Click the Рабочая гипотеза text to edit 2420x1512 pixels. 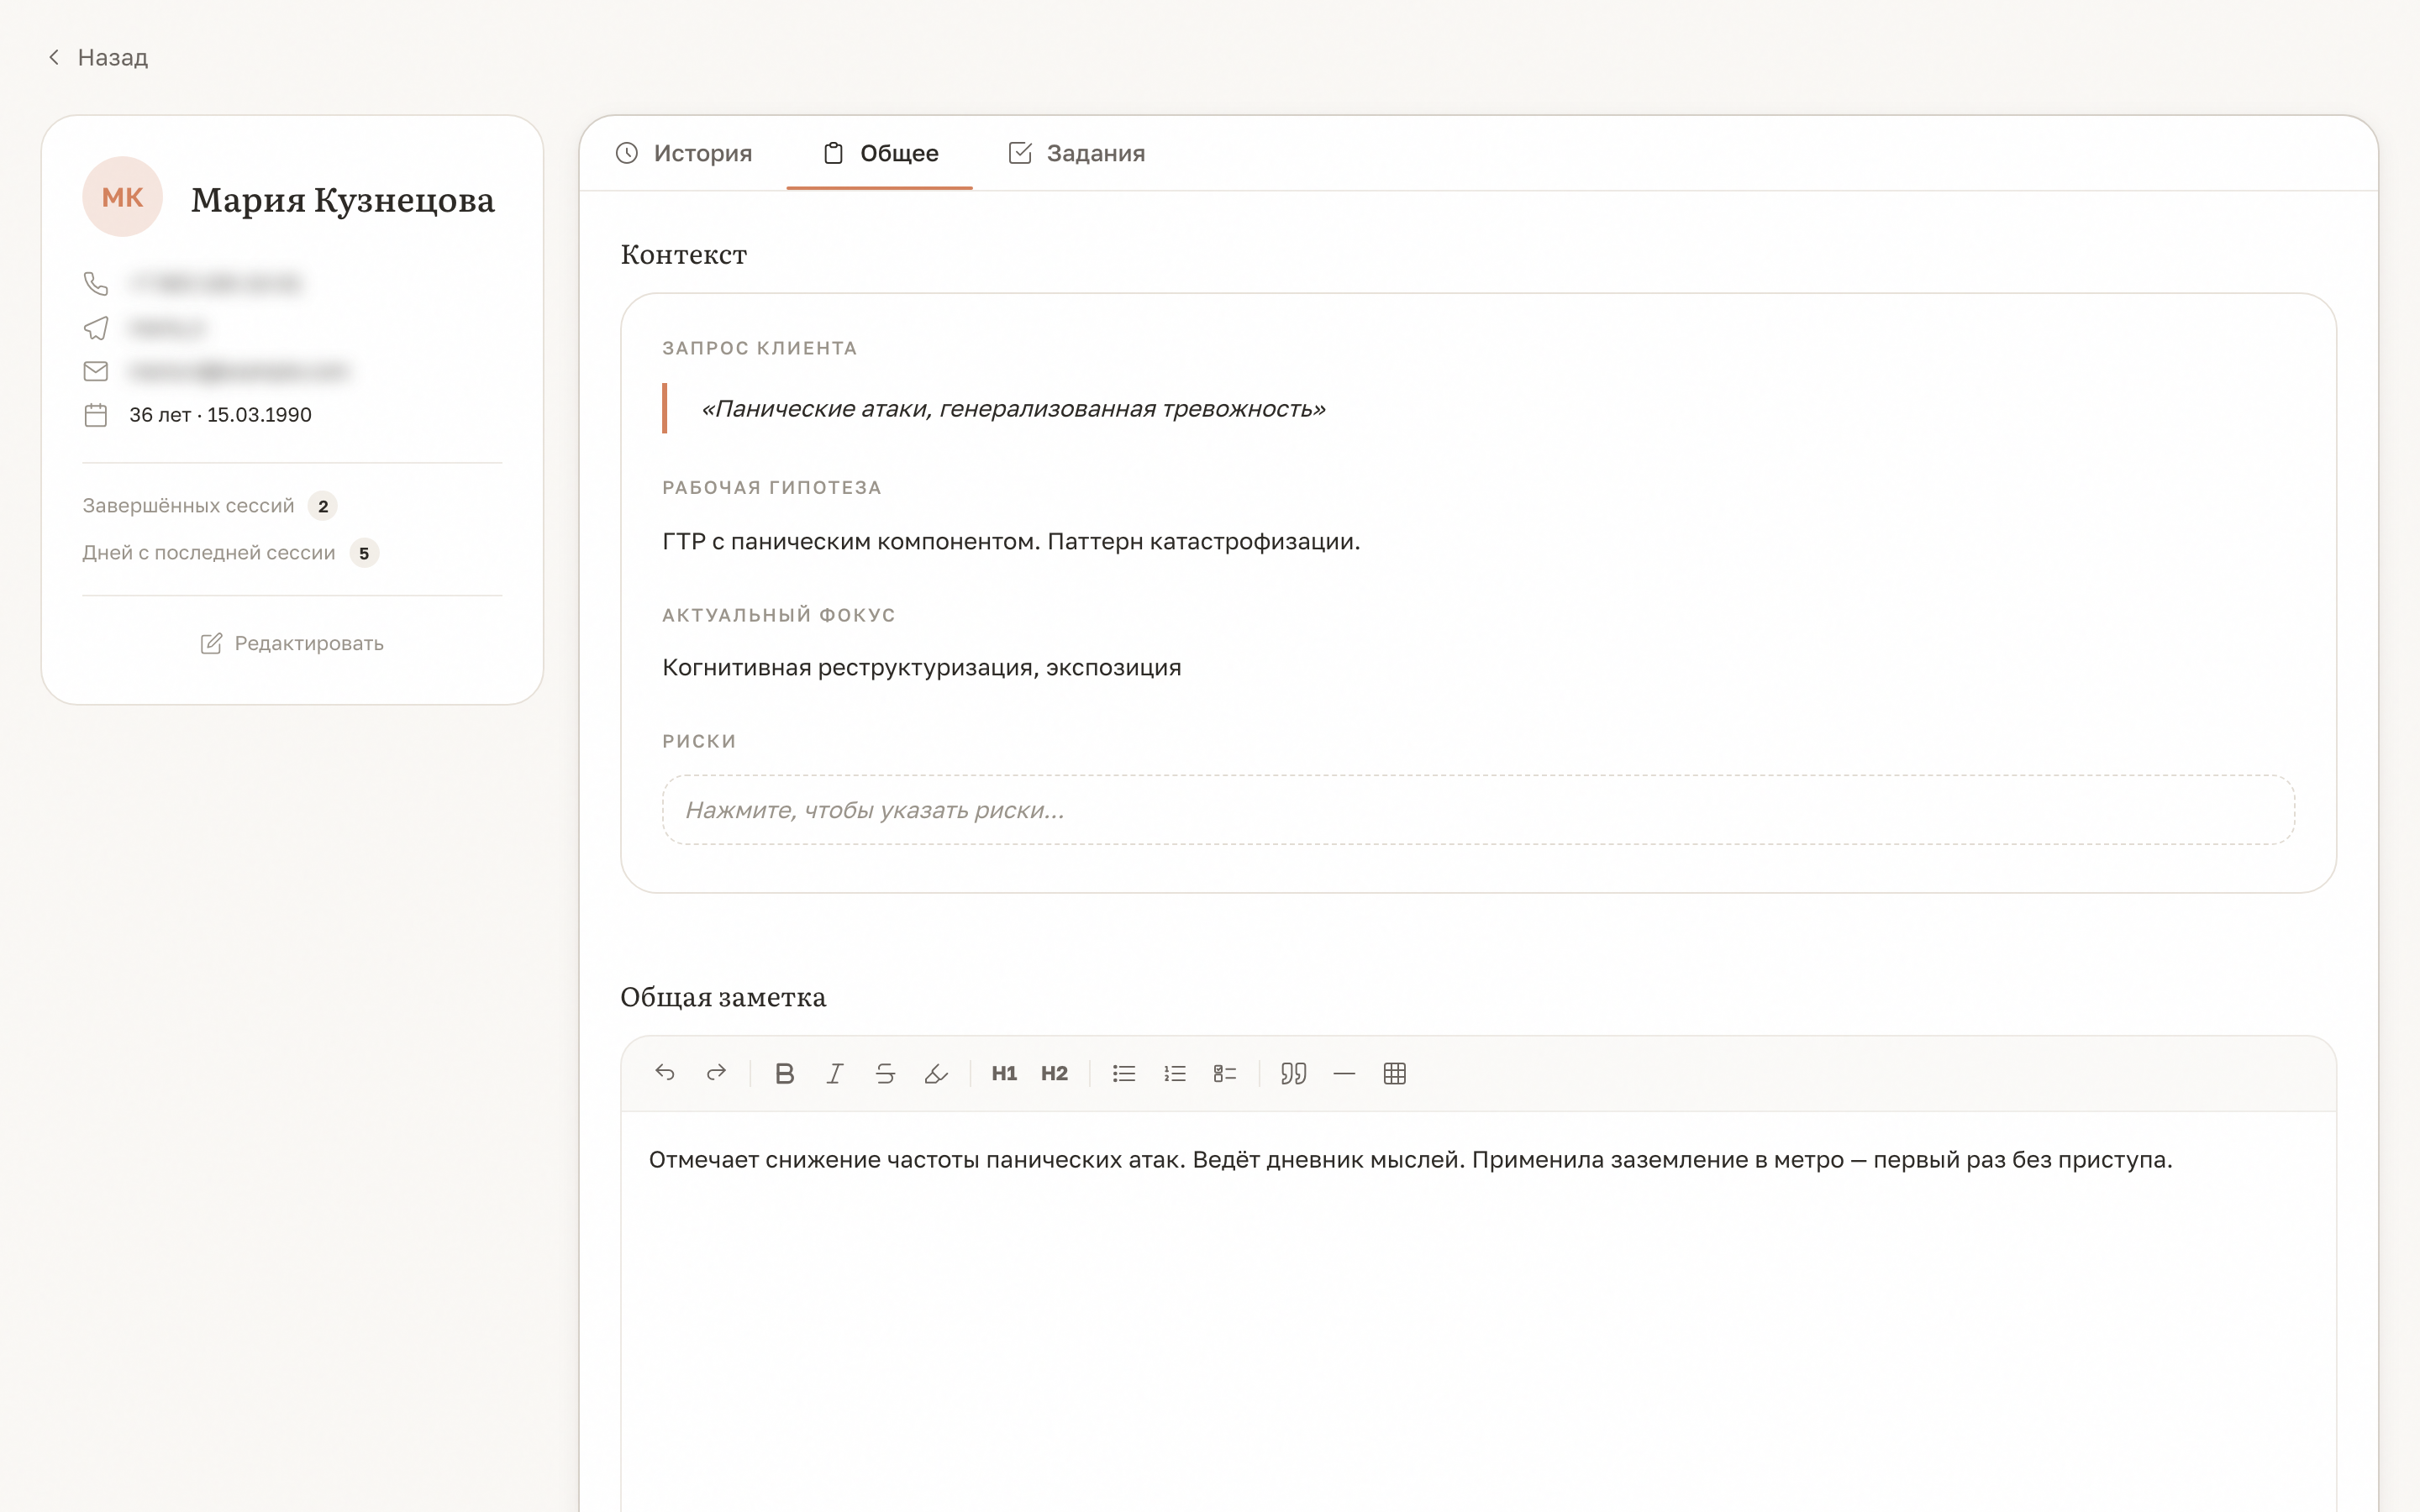point(1011,541)
